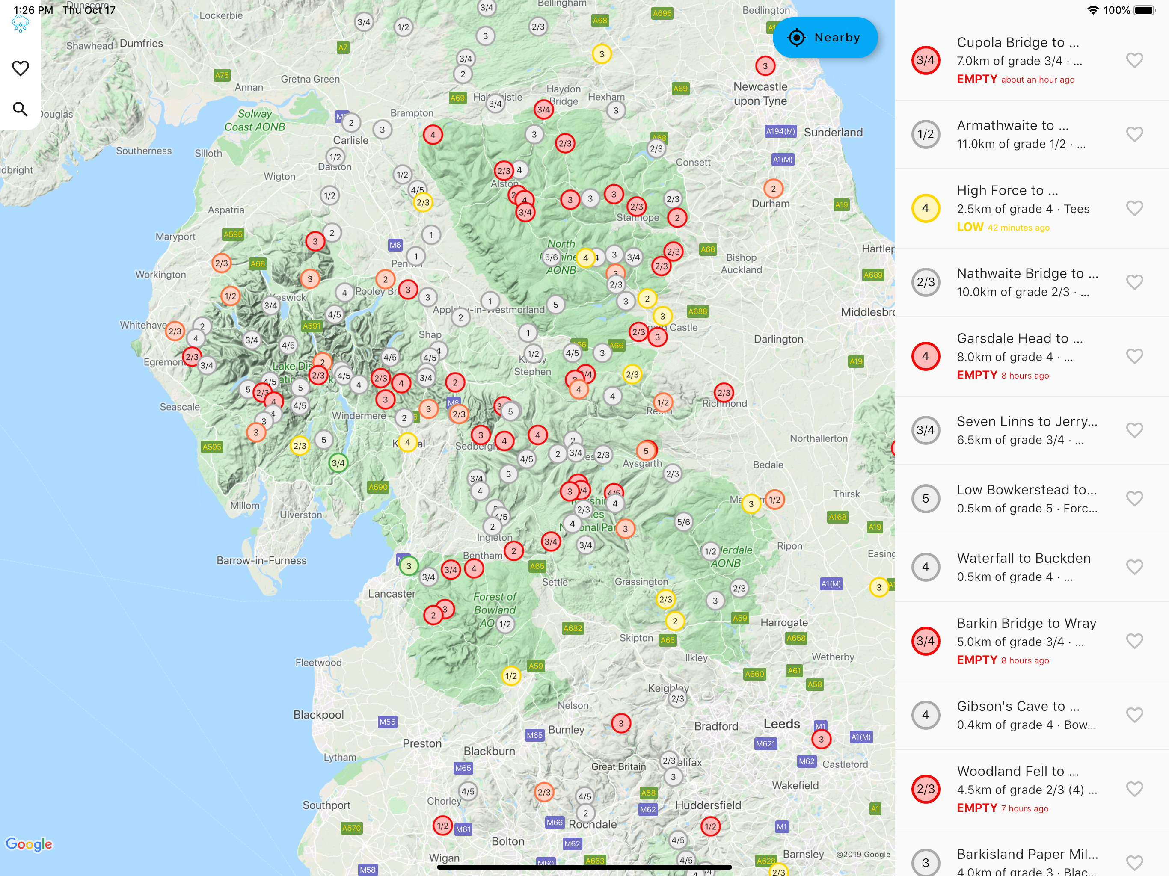Favorite the Low Bowkerstead section
Image resolution: width=1169 pixels, height=876 pixels.
(x=1134, y=498)
